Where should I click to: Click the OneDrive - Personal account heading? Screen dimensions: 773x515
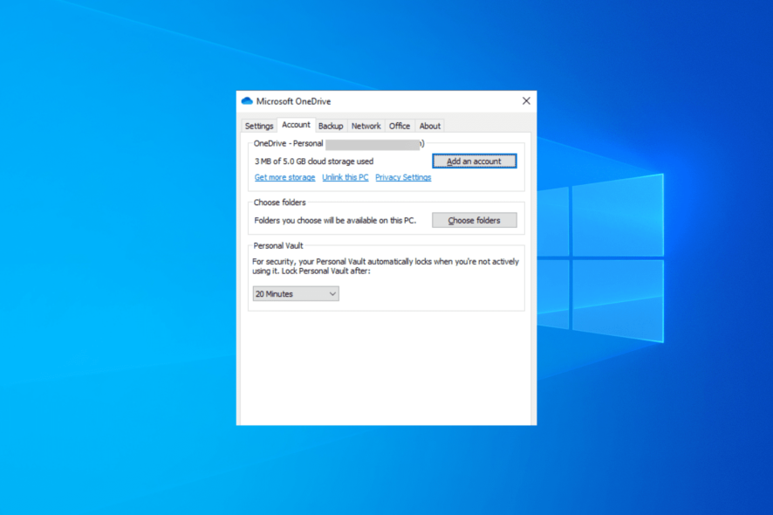pyautogui.click(x=288, y=143)
